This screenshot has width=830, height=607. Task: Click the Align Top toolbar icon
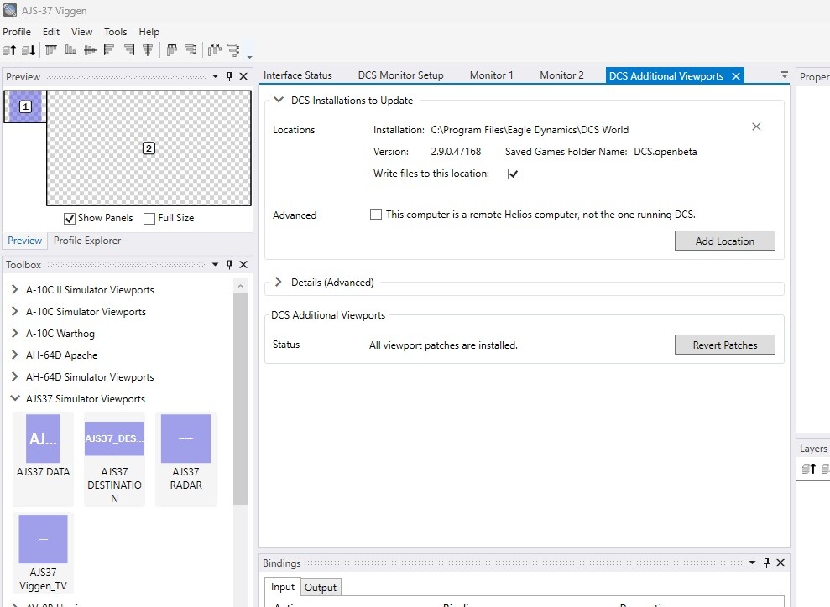51,50
